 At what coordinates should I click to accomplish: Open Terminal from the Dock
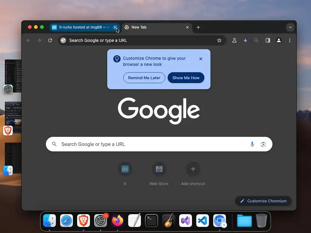click(x=152, y=221)
